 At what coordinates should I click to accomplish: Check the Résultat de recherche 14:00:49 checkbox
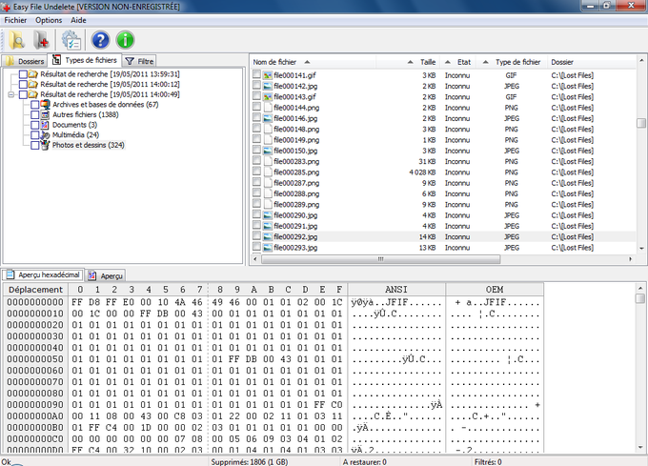pyautogui.click(x=23, y=94)
